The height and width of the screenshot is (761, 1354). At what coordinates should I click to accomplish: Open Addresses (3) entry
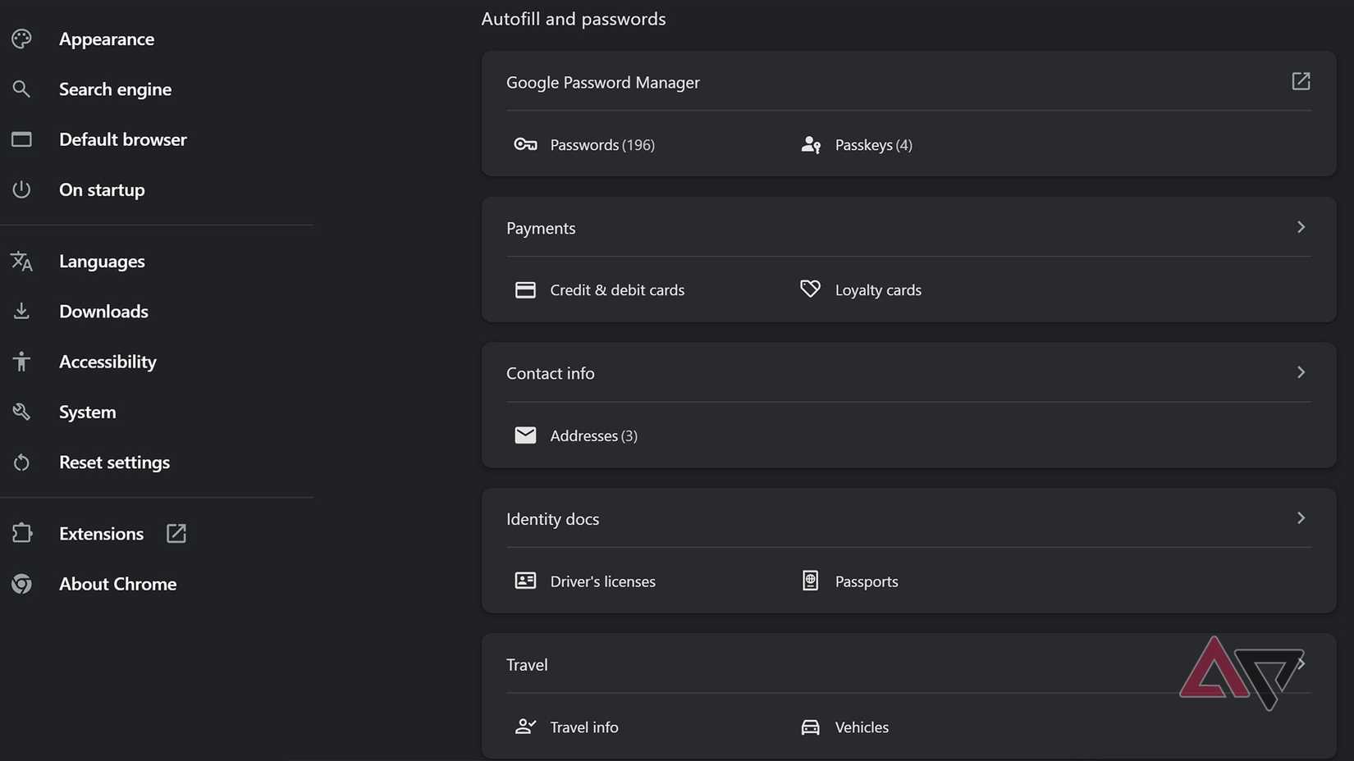[593, 435]
